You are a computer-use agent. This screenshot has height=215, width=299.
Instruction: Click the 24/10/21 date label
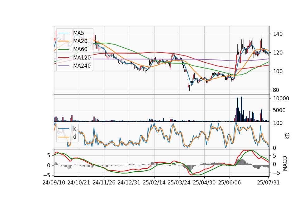coord(79,183)
